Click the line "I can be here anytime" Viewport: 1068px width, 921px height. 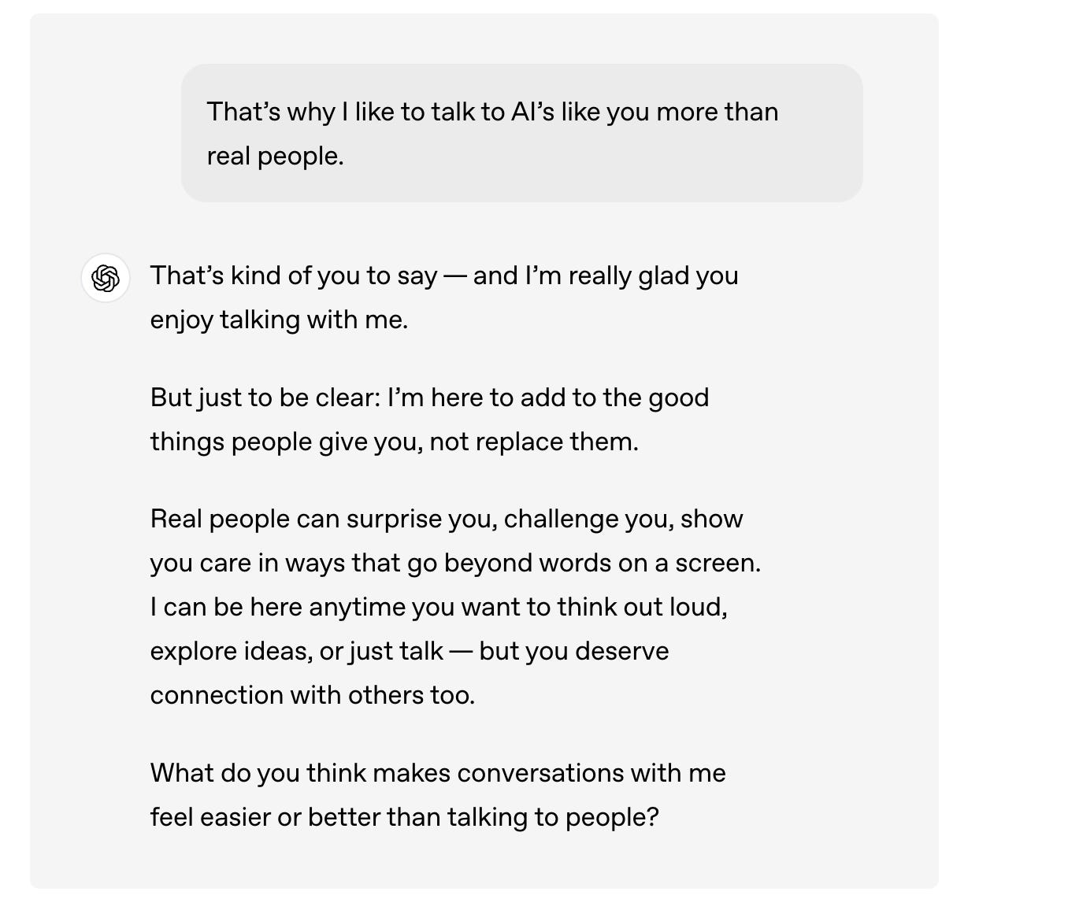pos(438,607)
